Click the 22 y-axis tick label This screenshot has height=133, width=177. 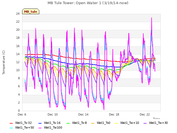pos(18,22)
